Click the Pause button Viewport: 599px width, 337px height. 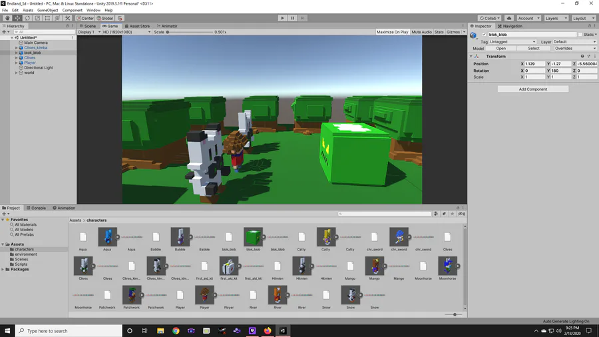tap(293, 18)
